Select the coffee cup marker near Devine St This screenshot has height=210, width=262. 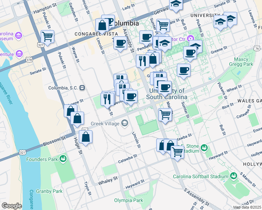pyautogui.click(x=131, y=96)
